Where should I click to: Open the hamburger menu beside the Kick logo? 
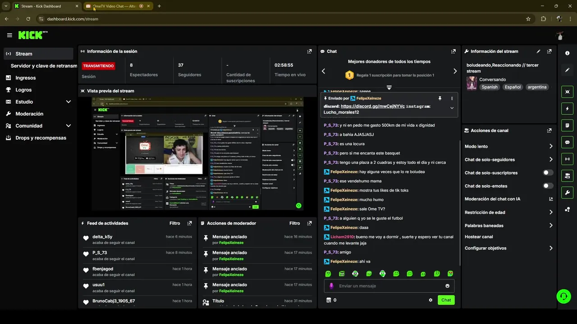click(x=9, y=35)
